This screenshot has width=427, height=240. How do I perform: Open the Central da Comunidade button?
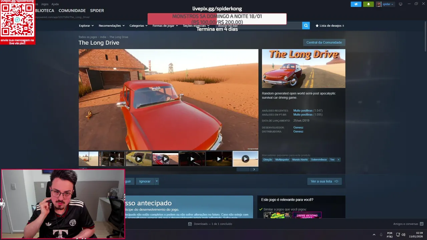point(324,42)
